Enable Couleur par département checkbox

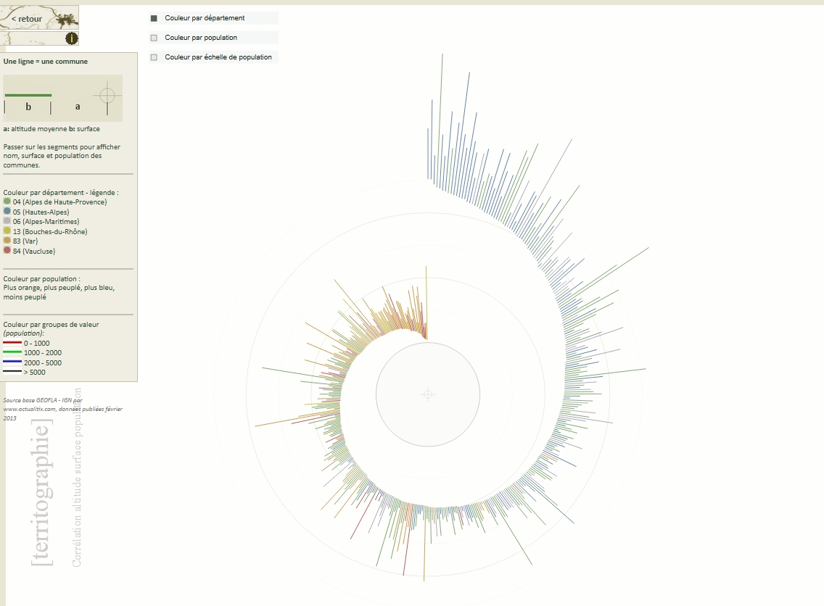[x=154, y=18]
